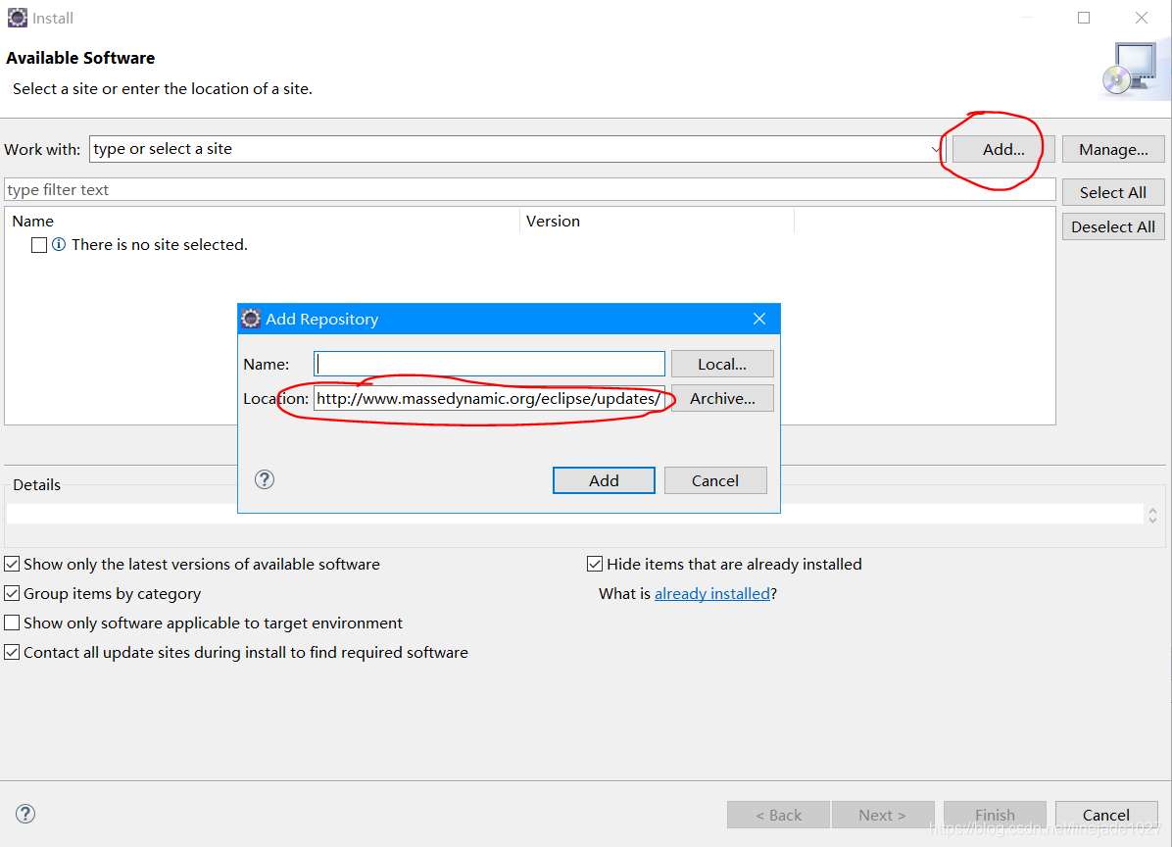Click the Add... button next to Work with
1172x847 pixels.
1003,150
